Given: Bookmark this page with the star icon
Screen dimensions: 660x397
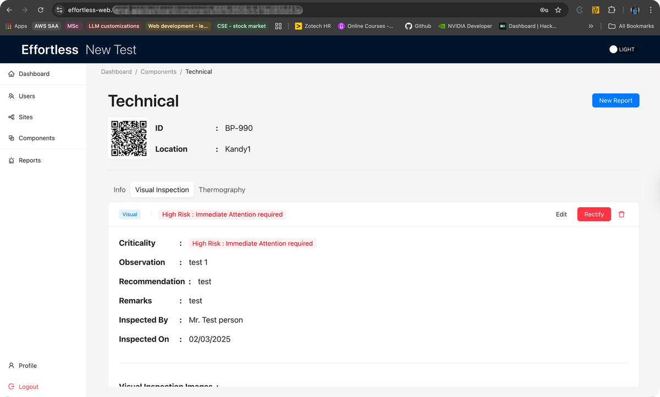Looking at the screenshot, I should [x=558, y=10].
